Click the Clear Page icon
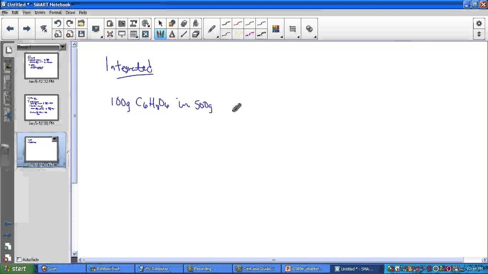The width and height of the screenshot is (488, 274). 43,29
